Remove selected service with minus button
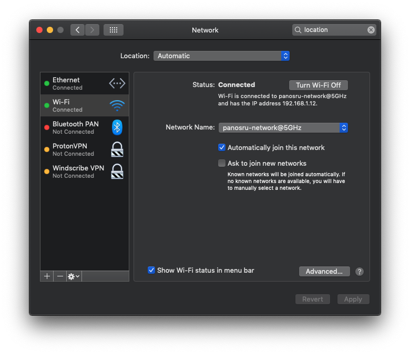Viewport: 410px width, 354px height. (60, 276)
